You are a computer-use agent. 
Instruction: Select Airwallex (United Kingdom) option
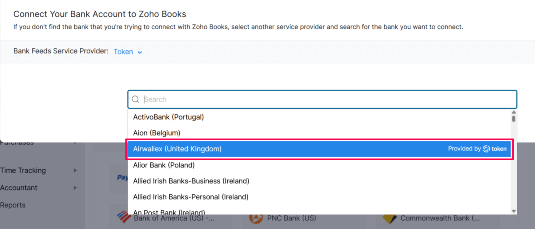click(x=177, y=149)
